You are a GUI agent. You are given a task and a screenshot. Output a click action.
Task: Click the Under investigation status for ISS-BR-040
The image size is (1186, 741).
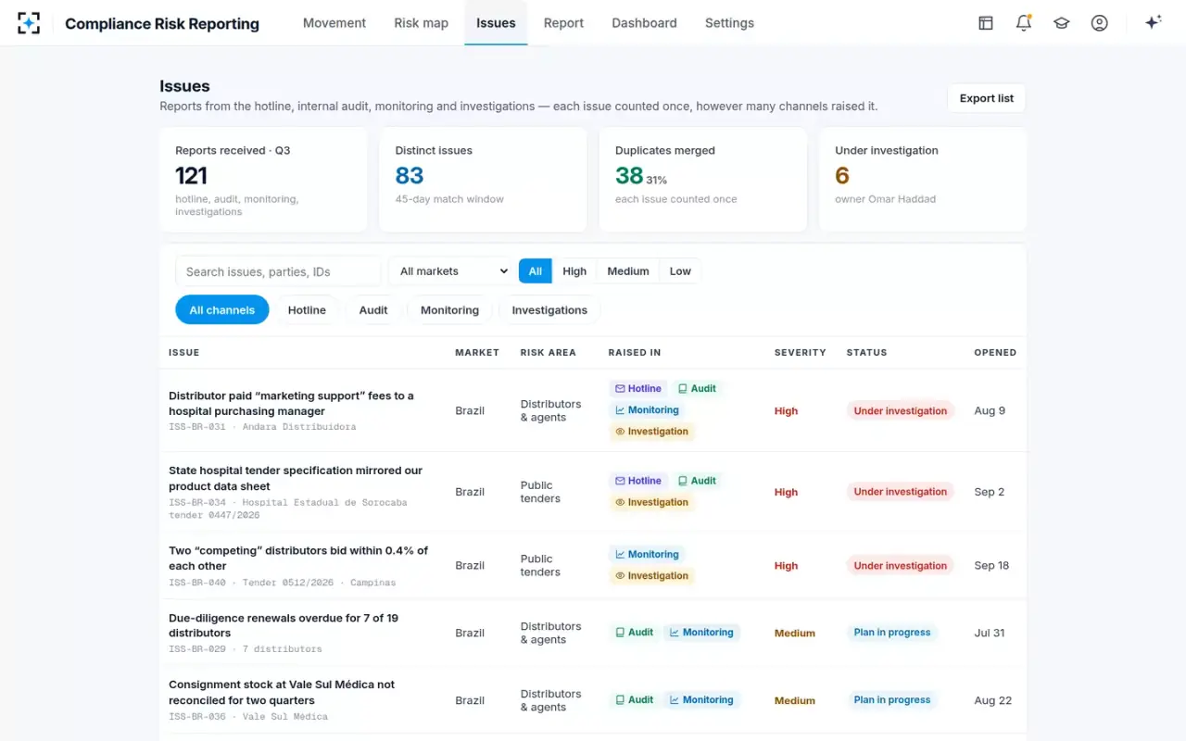pyautogui.click(x=901, y=566)
